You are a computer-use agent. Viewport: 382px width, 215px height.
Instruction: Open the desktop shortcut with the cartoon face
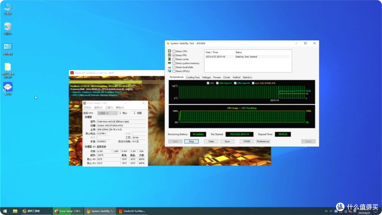click(8, 88)
